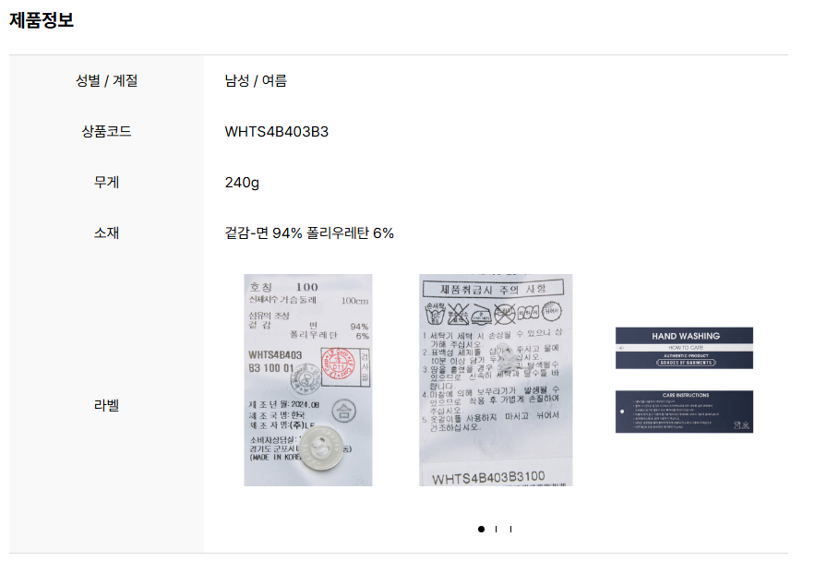
Task: Switch to the second carousel slide indicator
Action: pos(496,529)
